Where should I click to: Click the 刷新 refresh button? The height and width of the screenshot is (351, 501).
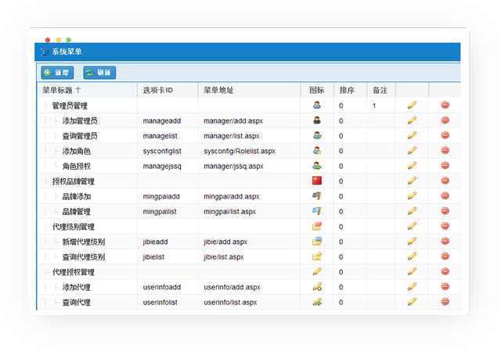[x=99, y=73]
